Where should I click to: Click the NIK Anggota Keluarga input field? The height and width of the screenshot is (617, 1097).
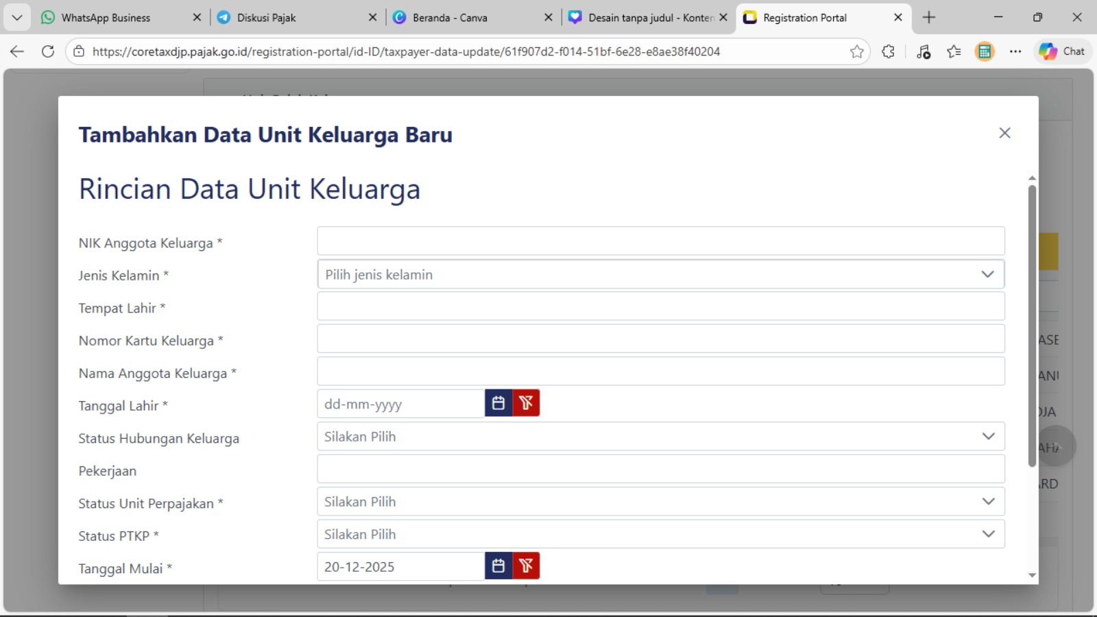[660, 241]
